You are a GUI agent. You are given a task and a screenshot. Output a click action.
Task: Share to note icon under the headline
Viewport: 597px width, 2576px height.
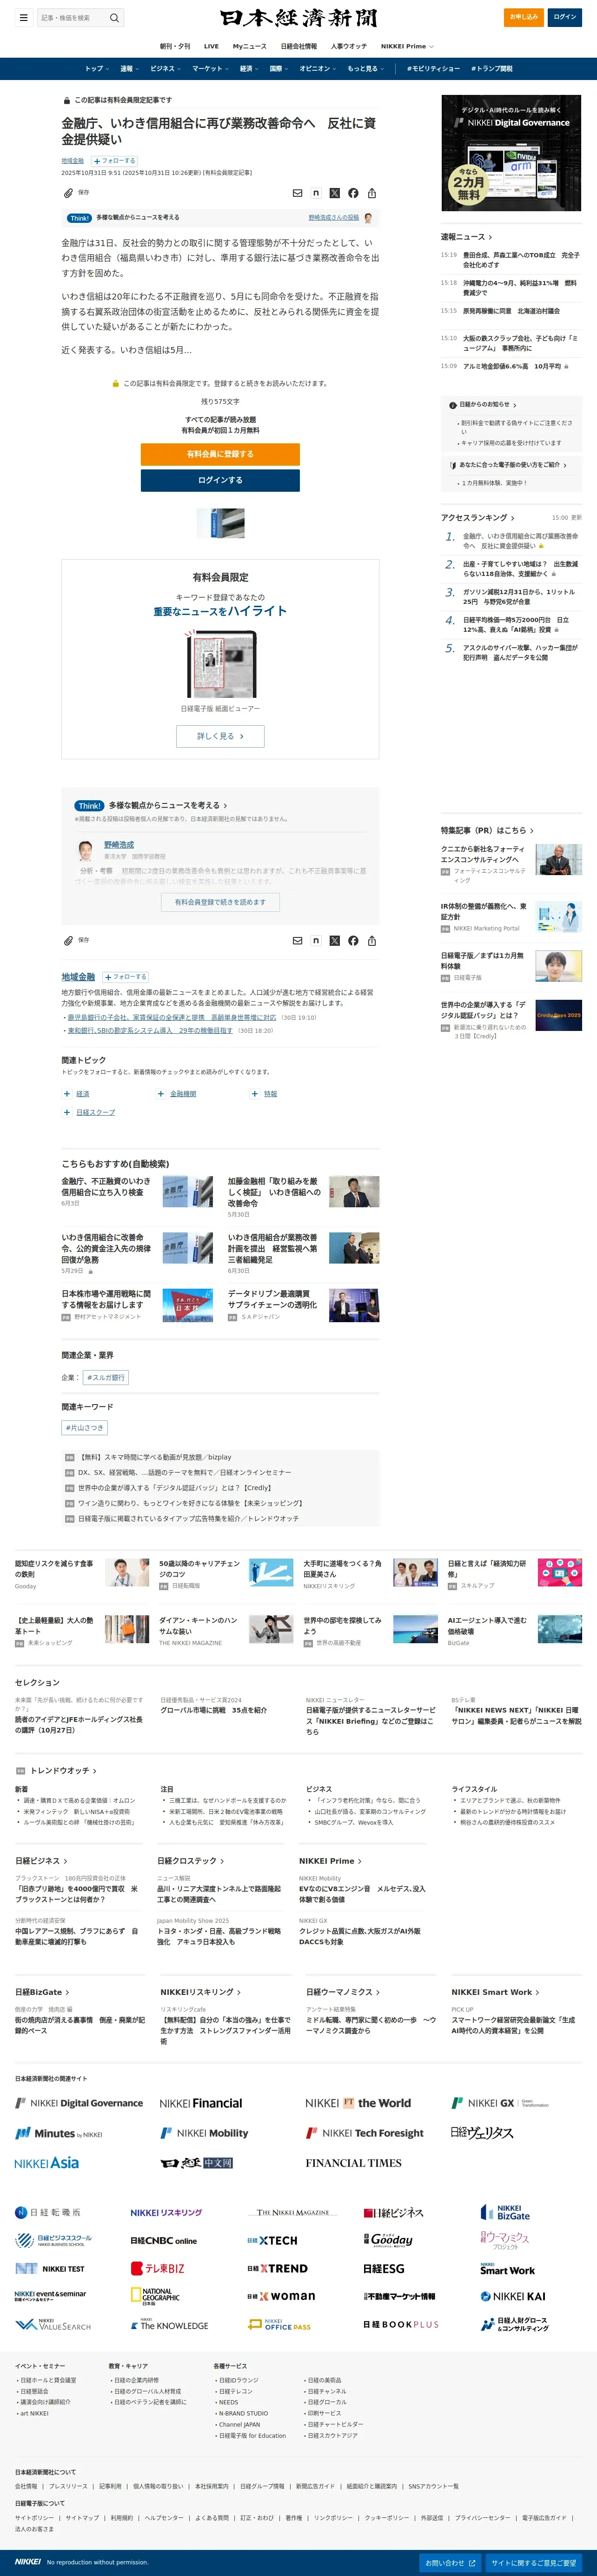(x=316, y=193)
